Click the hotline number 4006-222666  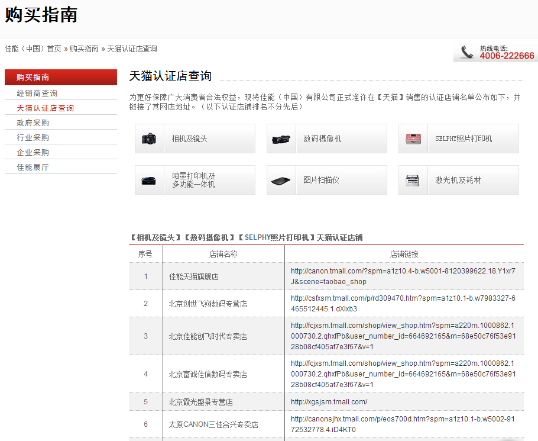[507, 56]
